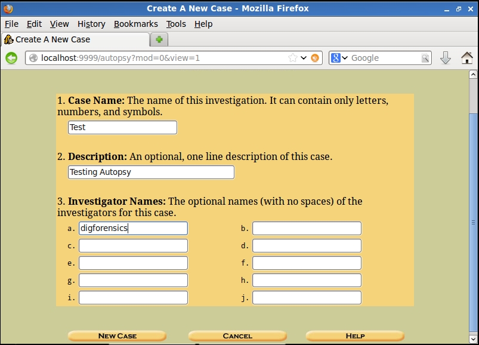
Task: Open the Help menu
Action: click(203, 24)
